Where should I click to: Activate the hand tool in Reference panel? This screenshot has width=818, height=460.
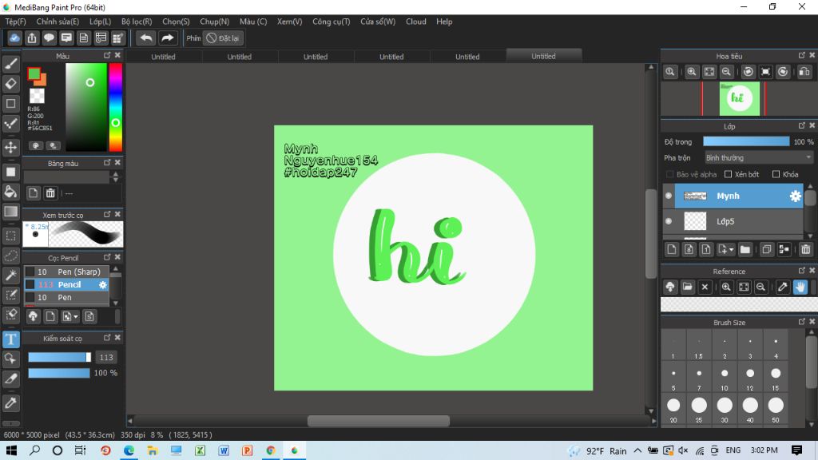click(800, 287)
